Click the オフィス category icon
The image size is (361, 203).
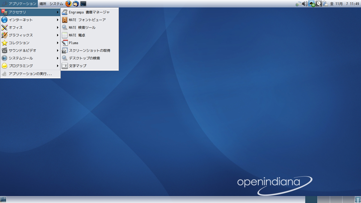point(4,27)
